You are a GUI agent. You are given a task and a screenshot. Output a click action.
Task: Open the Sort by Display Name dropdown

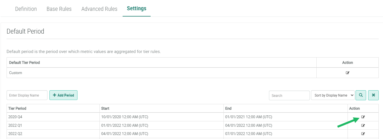pos(333,95)
